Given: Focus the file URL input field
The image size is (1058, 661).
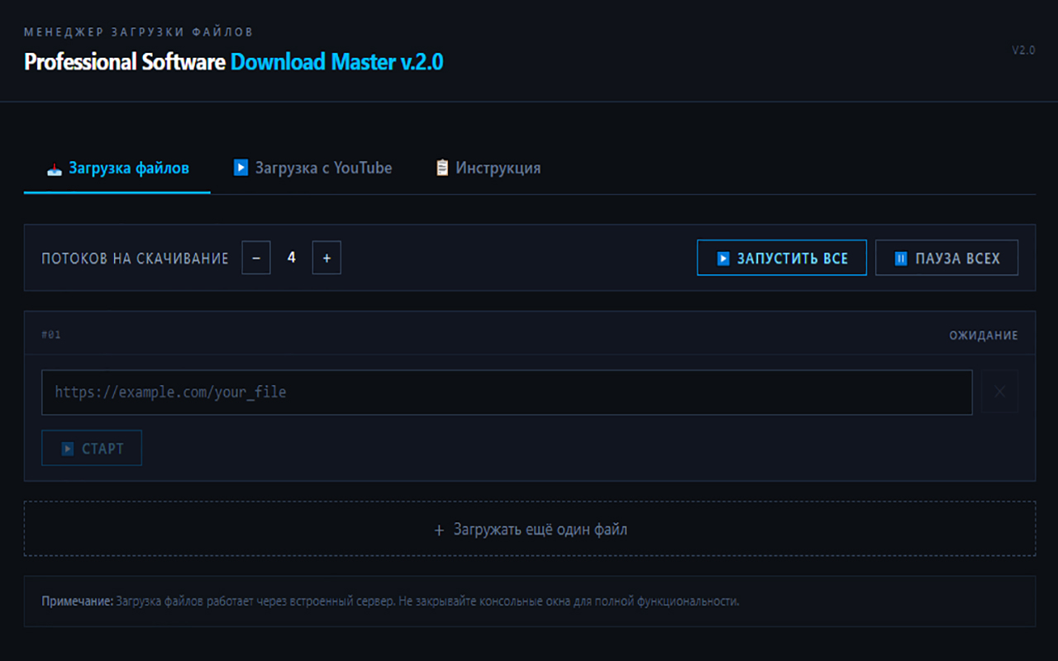Looking at the screenshot, I should 506,392.
